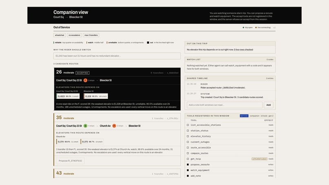Click the 11:35:10 timestamp in Shared Timeline

[191, 84]
